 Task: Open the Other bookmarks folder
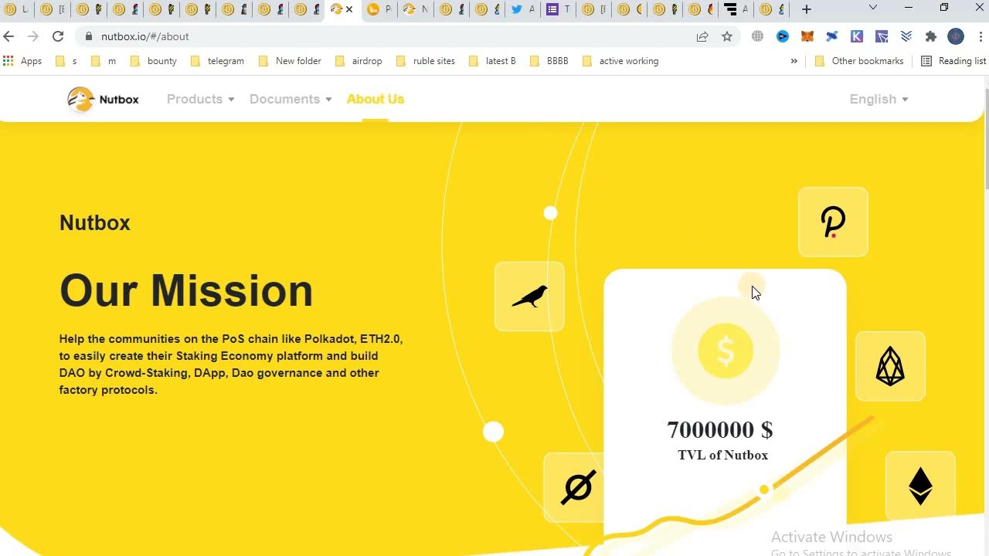tap(859, 61)
